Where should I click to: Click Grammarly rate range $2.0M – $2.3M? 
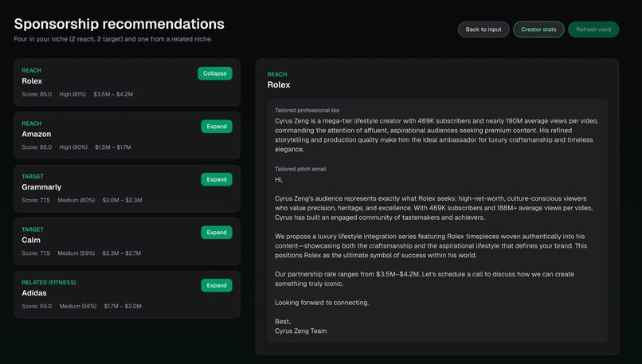click(122, 200)
